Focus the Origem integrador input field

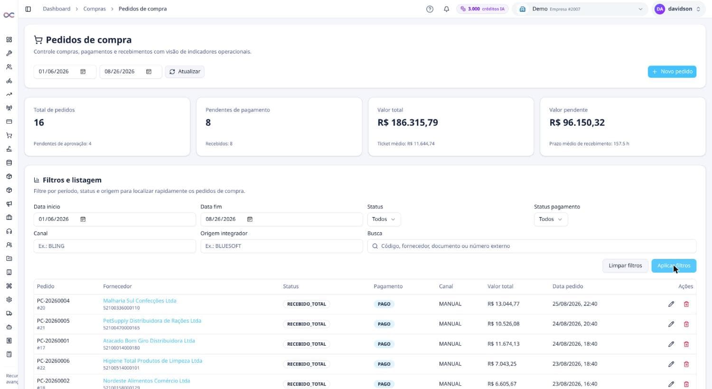pyautogui.click(x=281, y=246)
